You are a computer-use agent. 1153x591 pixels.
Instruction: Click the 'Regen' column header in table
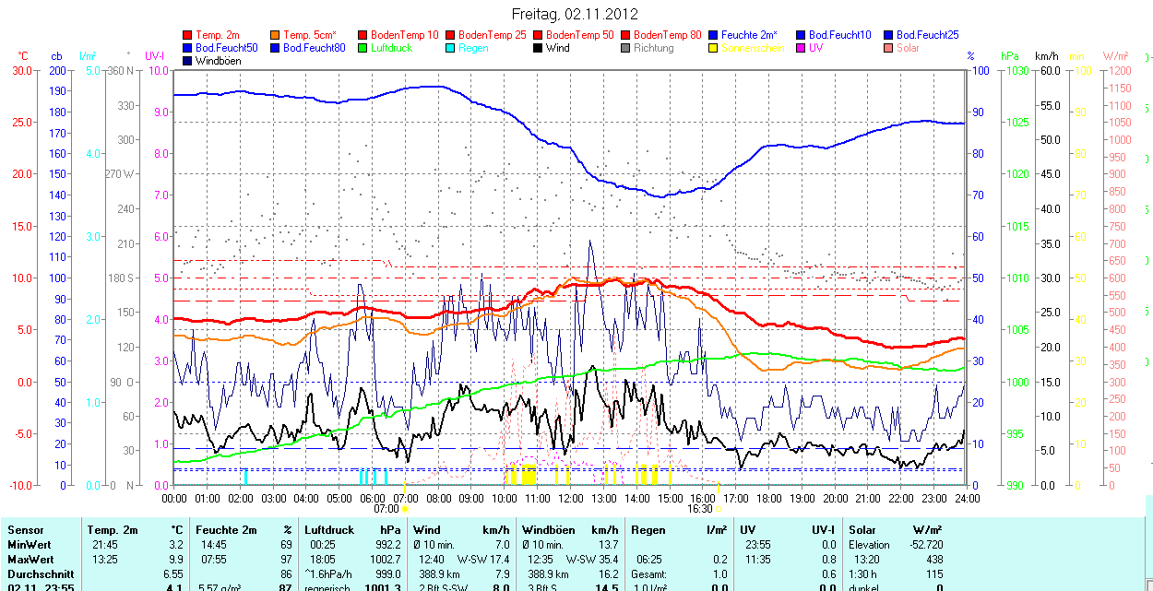coord(648,530)
